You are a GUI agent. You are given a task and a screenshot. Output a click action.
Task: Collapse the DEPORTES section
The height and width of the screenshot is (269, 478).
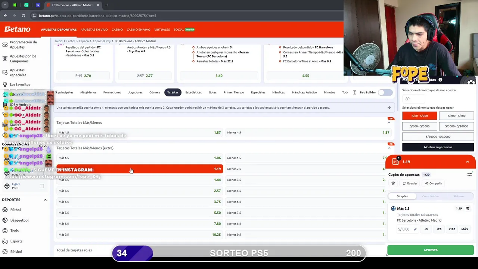pos(45,200)
